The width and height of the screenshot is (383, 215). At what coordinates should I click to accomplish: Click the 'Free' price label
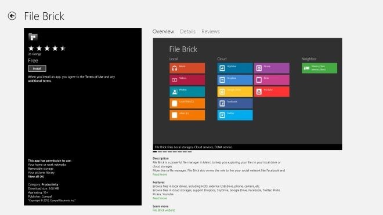(33, 60)
